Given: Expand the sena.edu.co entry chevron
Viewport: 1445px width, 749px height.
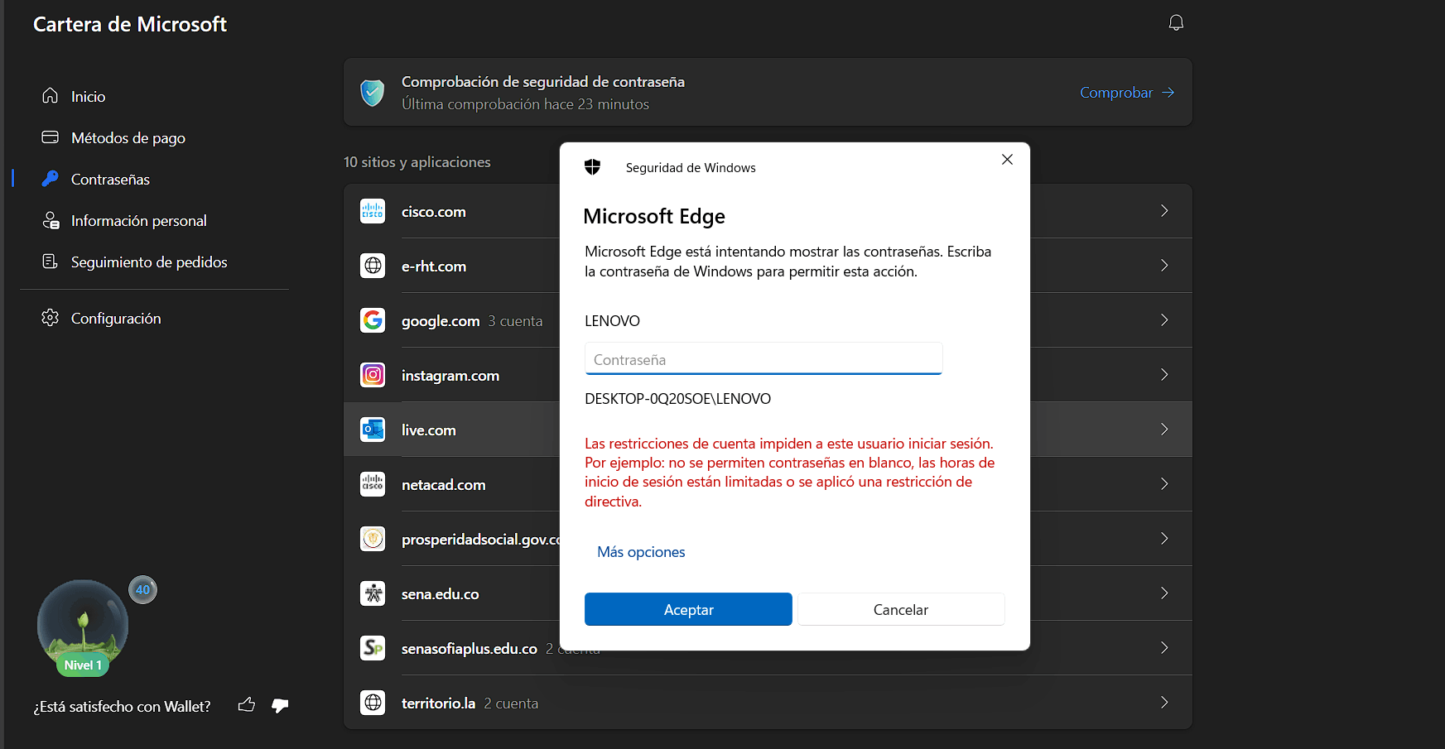Looking at the screenshot, I should click(1164, 593).
